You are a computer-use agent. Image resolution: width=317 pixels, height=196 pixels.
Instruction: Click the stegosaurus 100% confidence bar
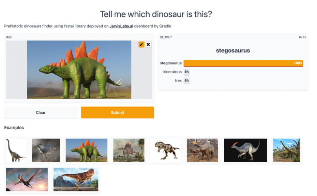pos(243,63)
